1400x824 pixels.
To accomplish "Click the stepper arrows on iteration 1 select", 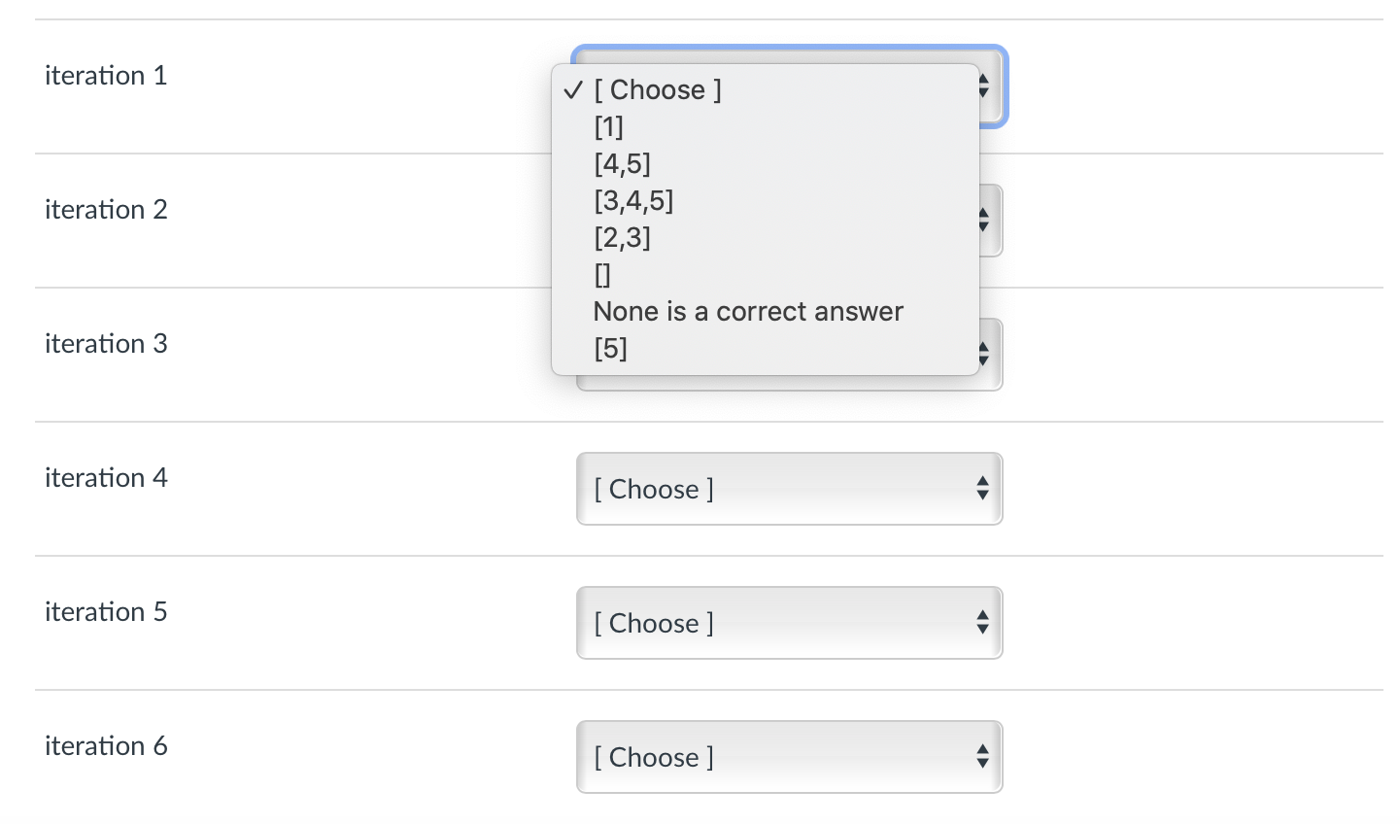I will pos(982,86).
